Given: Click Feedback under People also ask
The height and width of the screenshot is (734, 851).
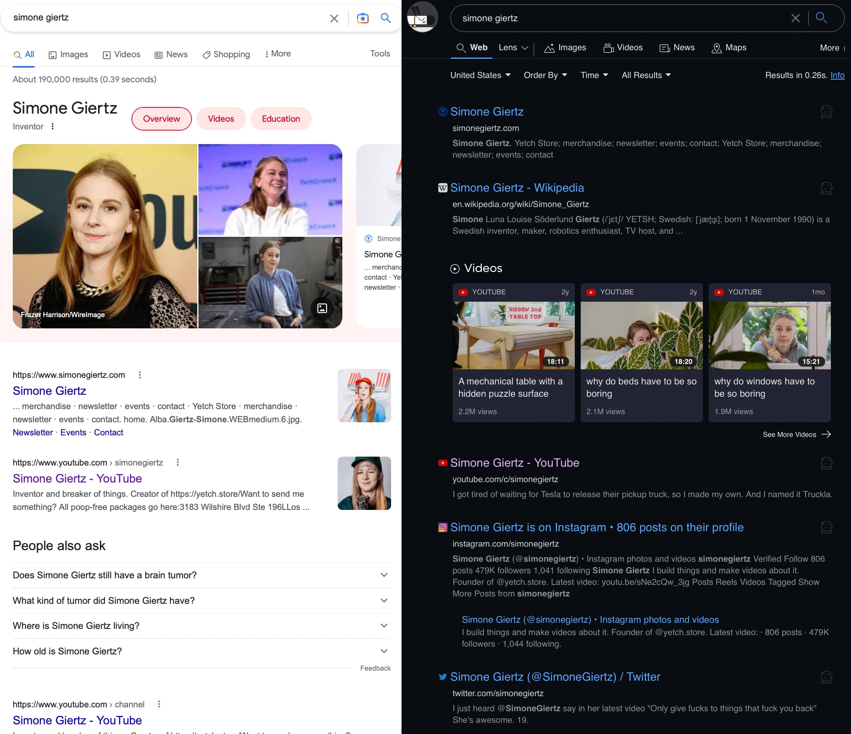Looking at the screenshot, I should tap(375, 668).
